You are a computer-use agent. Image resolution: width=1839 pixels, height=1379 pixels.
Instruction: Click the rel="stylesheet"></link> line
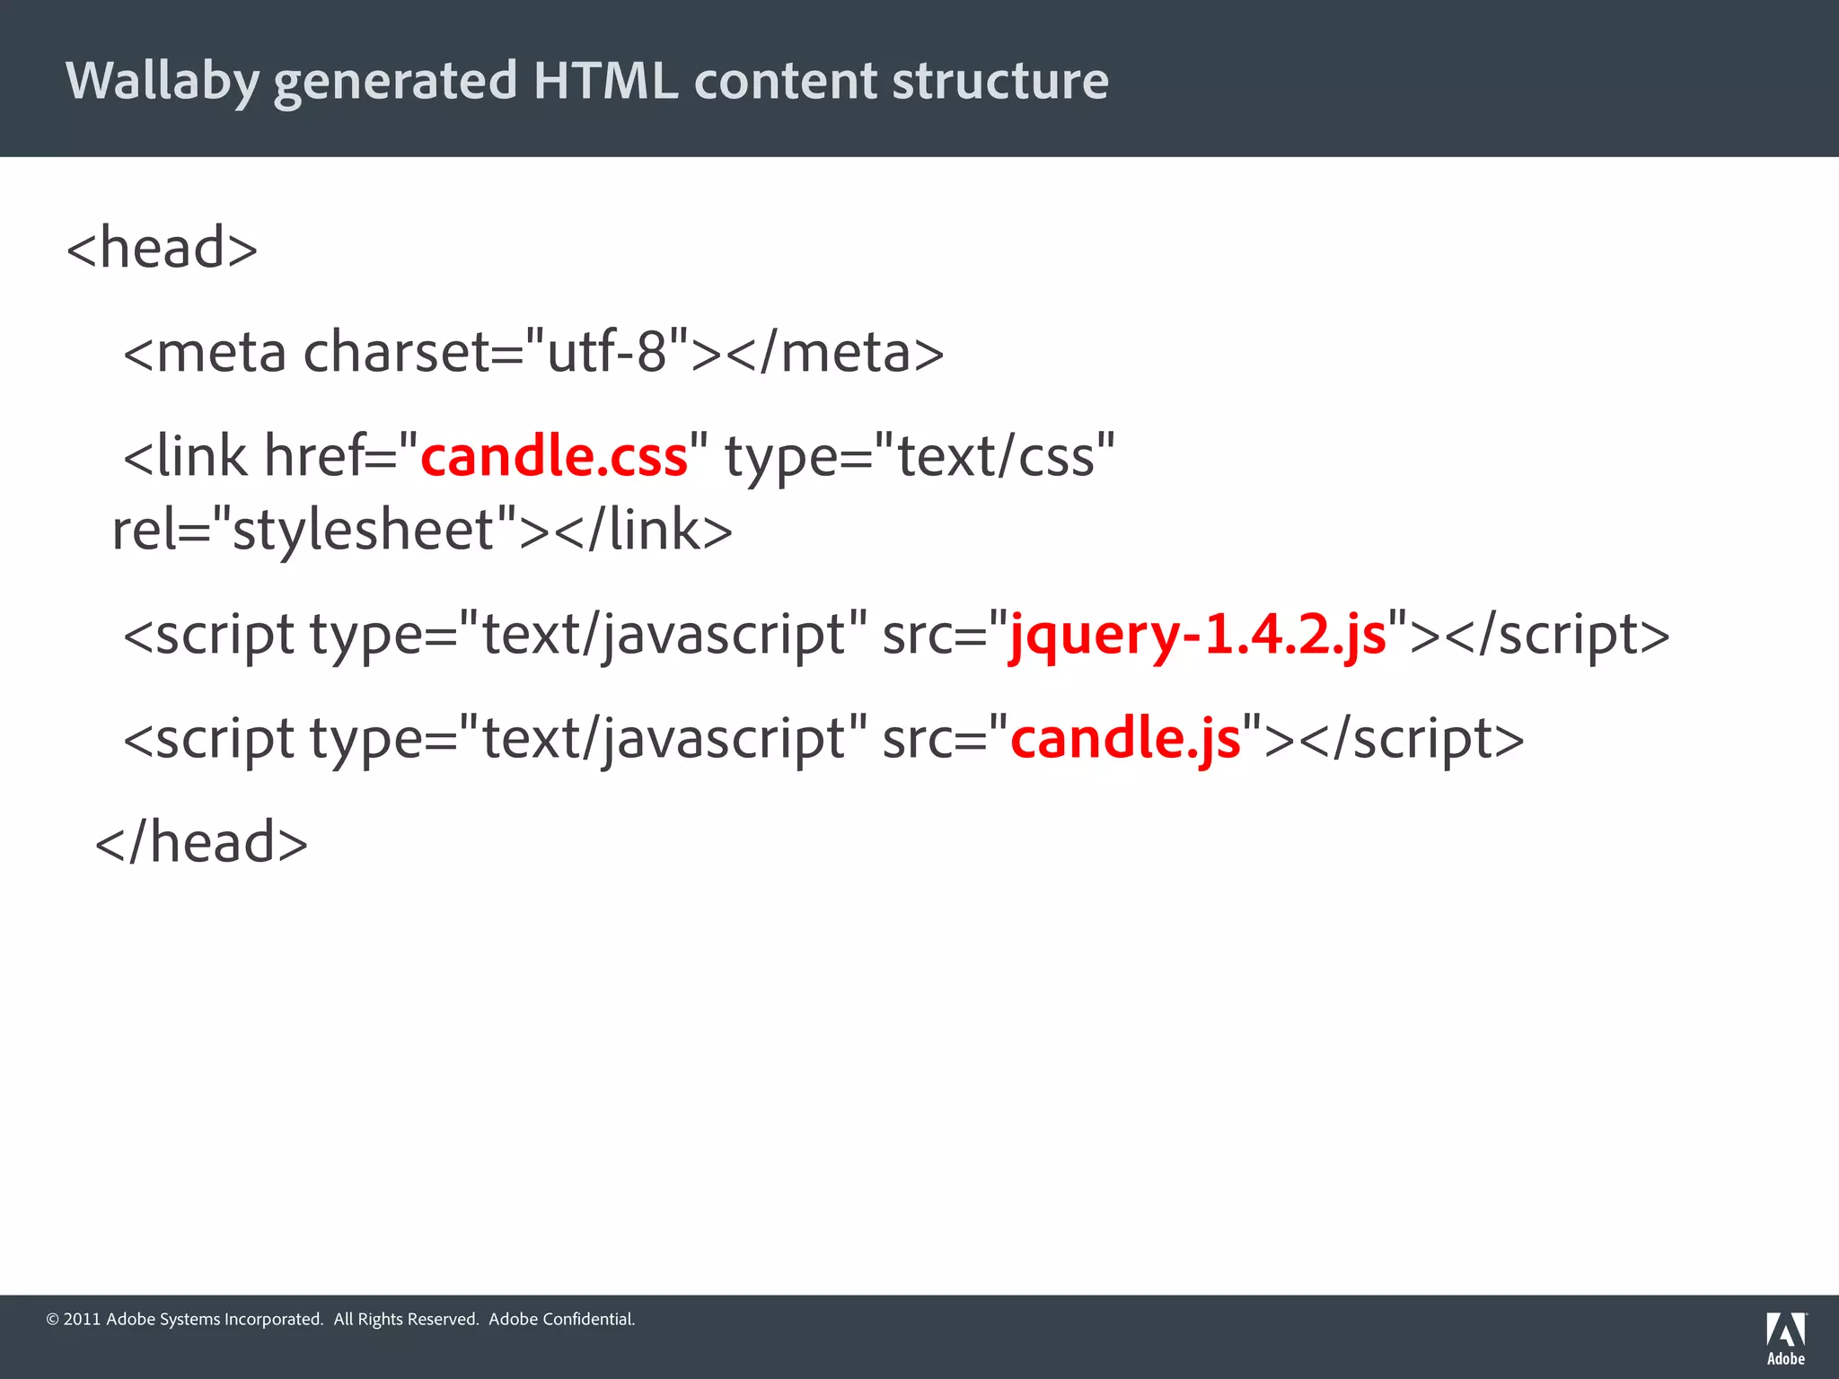(x=422, y=530)
